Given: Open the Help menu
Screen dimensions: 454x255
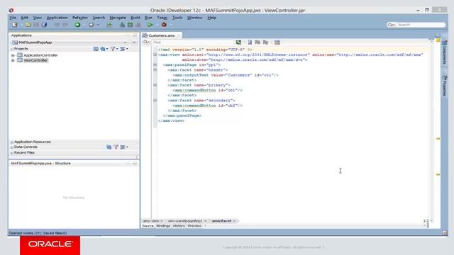Looking at the screenshot, I should pyautogui.click(x=211, y=18).
